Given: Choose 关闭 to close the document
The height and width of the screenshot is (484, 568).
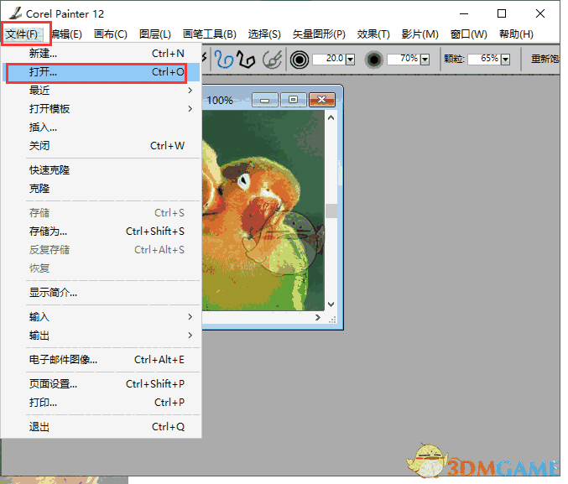Looking at the screenshot, I should coord(101,146).
